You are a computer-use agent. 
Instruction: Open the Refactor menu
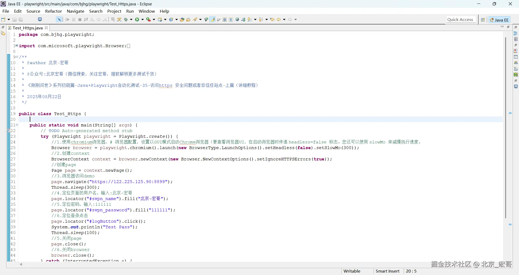tap(54, 11)
